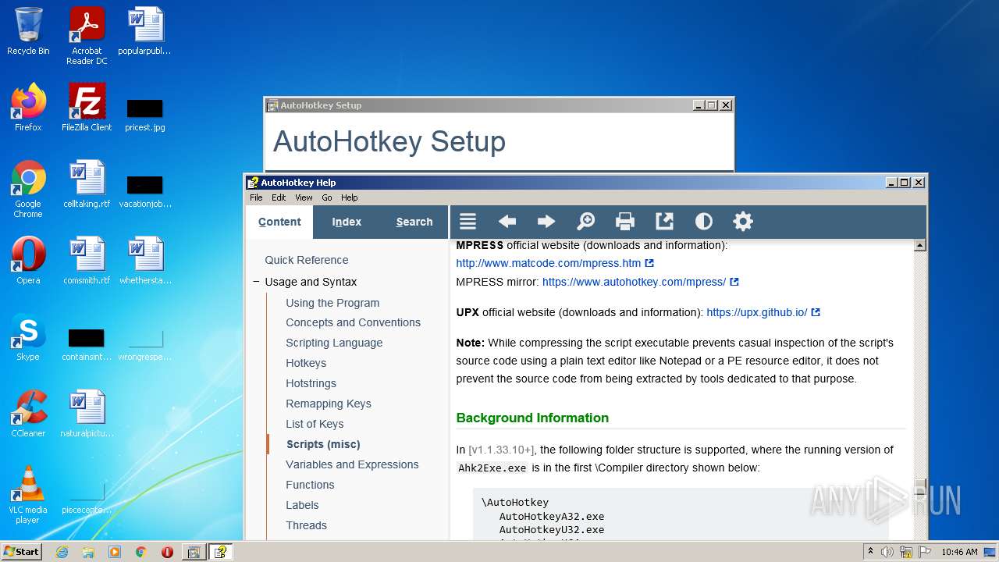This screenshot has height=562, width=999.
Task: Open the Labels topic
Action: (302, 505)
